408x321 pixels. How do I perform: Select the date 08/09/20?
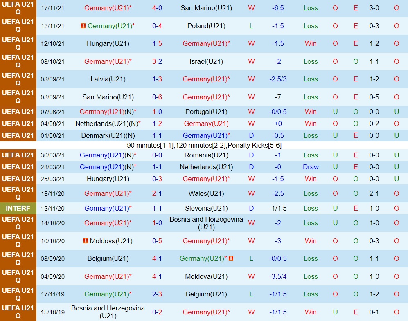pos(52,258)
